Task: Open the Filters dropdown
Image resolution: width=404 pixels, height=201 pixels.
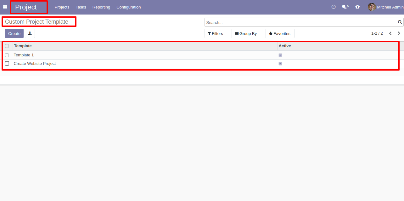Action: point(216,33)
